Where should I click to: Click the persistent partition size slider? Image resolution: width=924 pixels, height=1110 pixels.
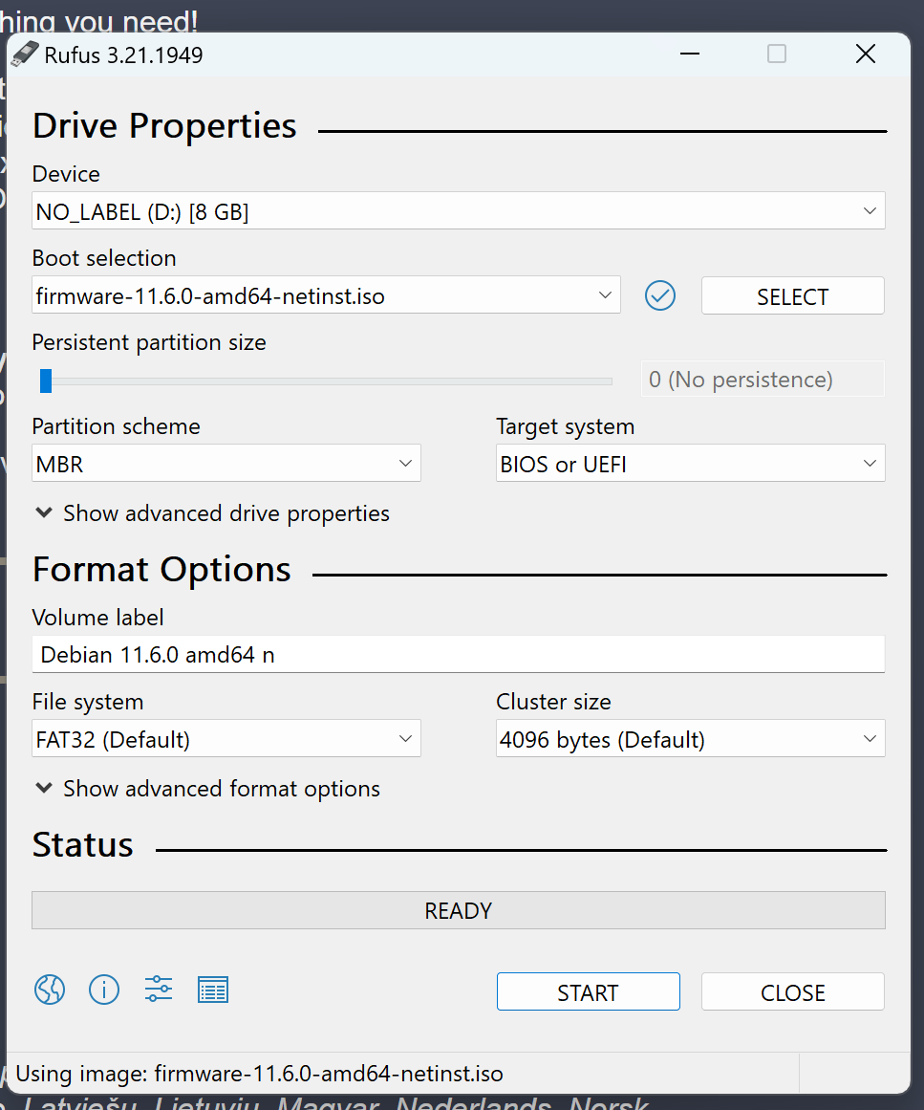(x=325, y=381)
